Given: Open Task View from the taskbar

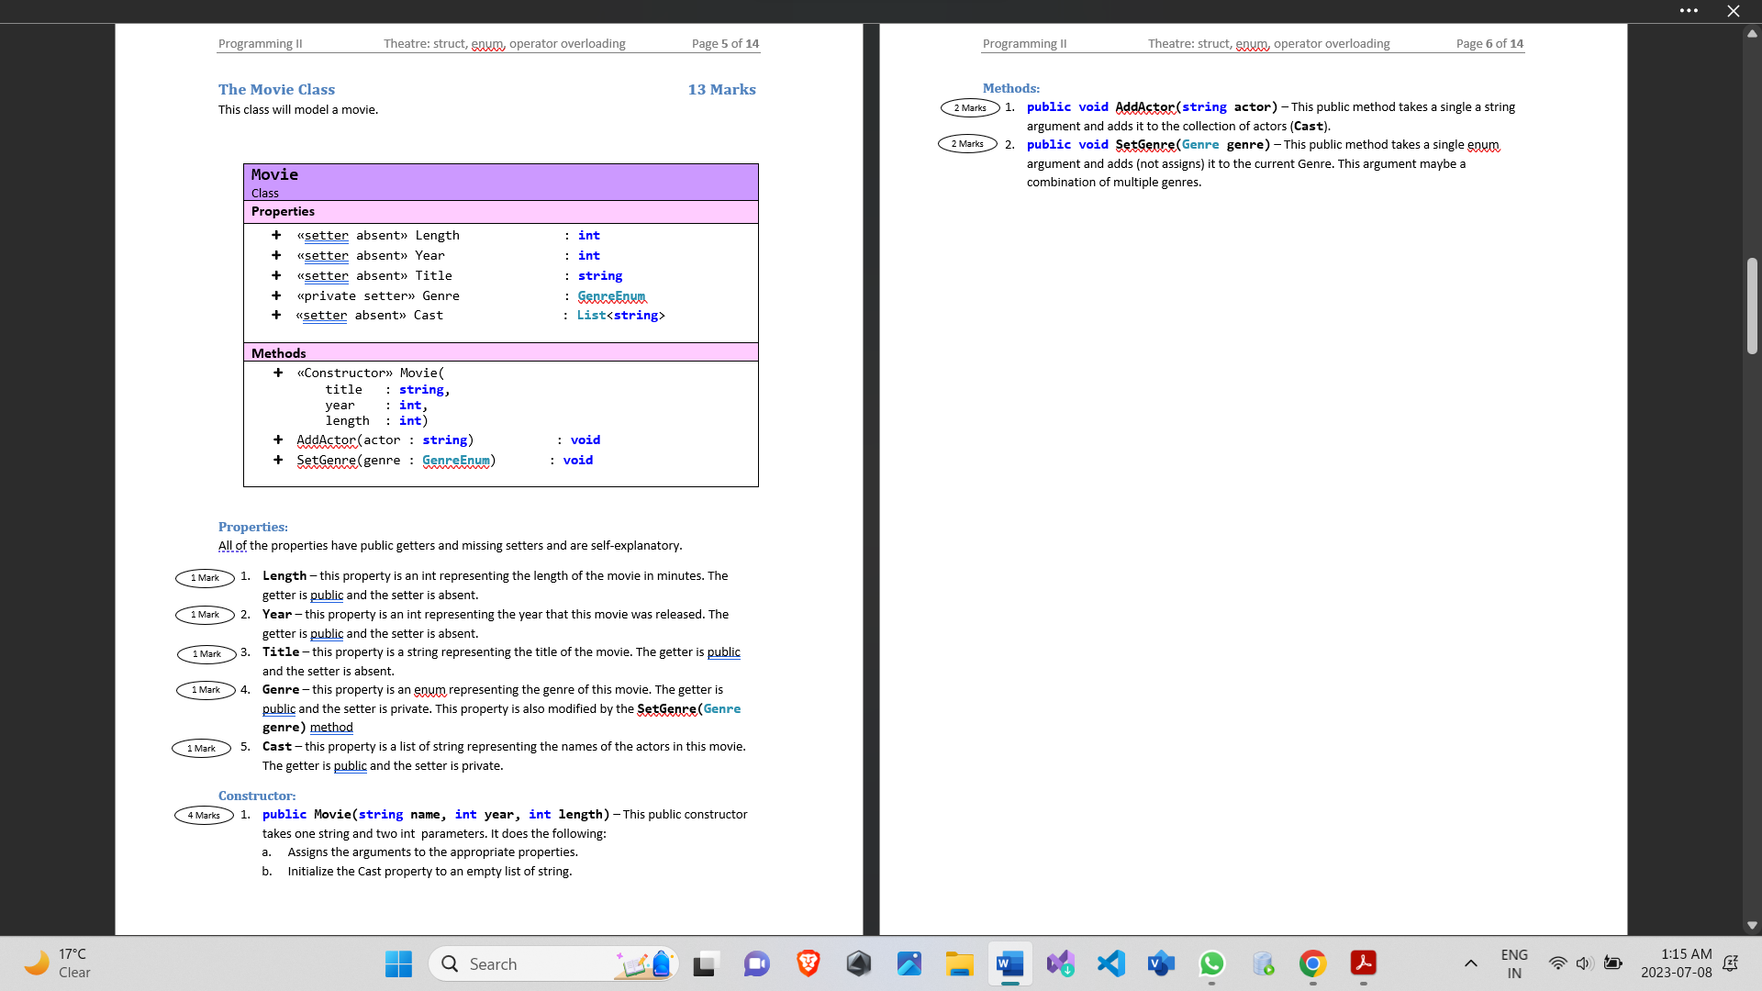Looking at the screenshot, I should [704, 963].
